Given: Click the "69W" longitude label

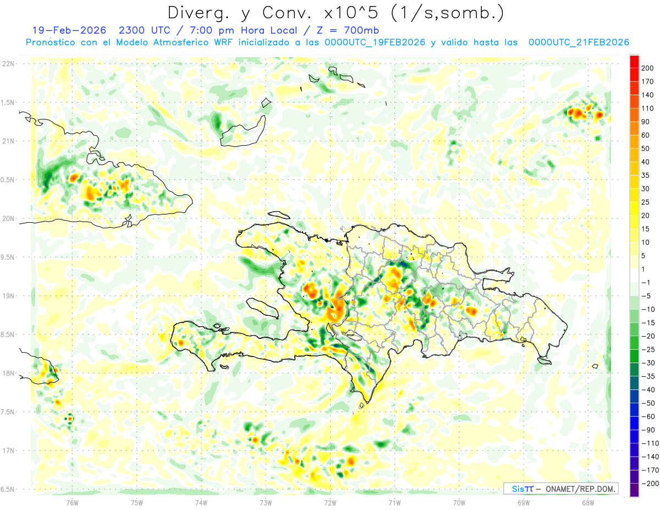Looking at the screenshot, I should (524, 502).
